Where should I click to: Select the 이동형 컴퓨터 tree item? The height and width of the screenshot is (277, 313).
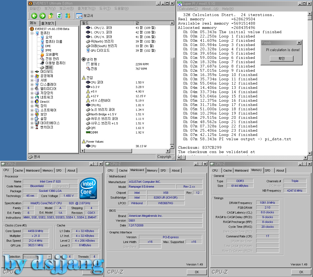click(55, 63)
